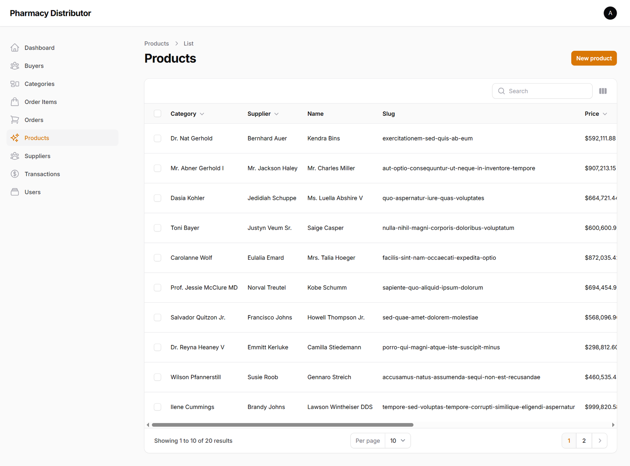Open Categories via its sidebar icon
The height and width of the screenshot is (466, 630).
15,84
